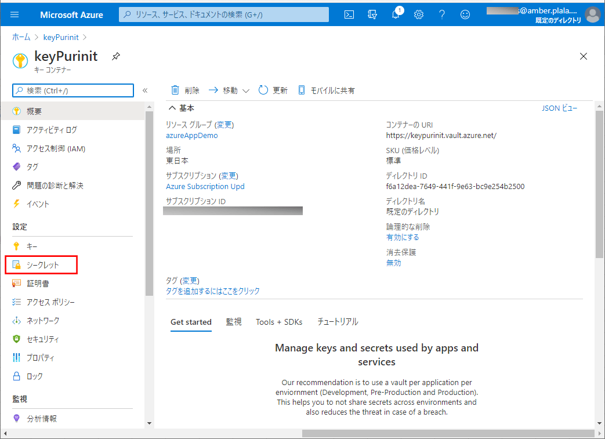Click the 削除 (delete) trash icon
The height and width of the screenshot is (439, 605).
[x=175, y=90]
